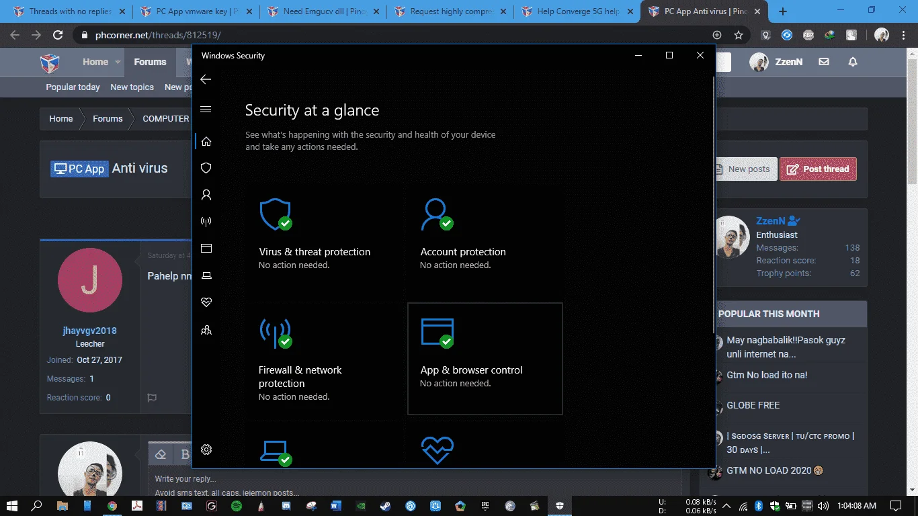Open the Windows Start menu
The height and width of the screenshot is (516, 918).
(12, 505)
